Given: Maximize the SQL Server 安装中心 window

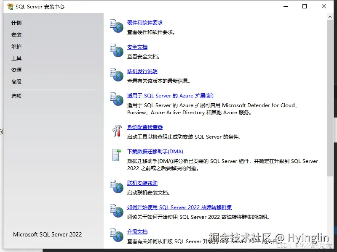Looking at the screenshot, I should [305, 6].
